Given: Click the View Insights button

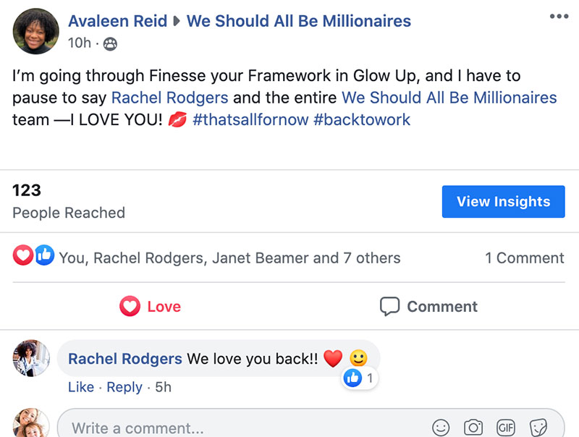Looking at the screenshot, I should (x=503, y=202).
